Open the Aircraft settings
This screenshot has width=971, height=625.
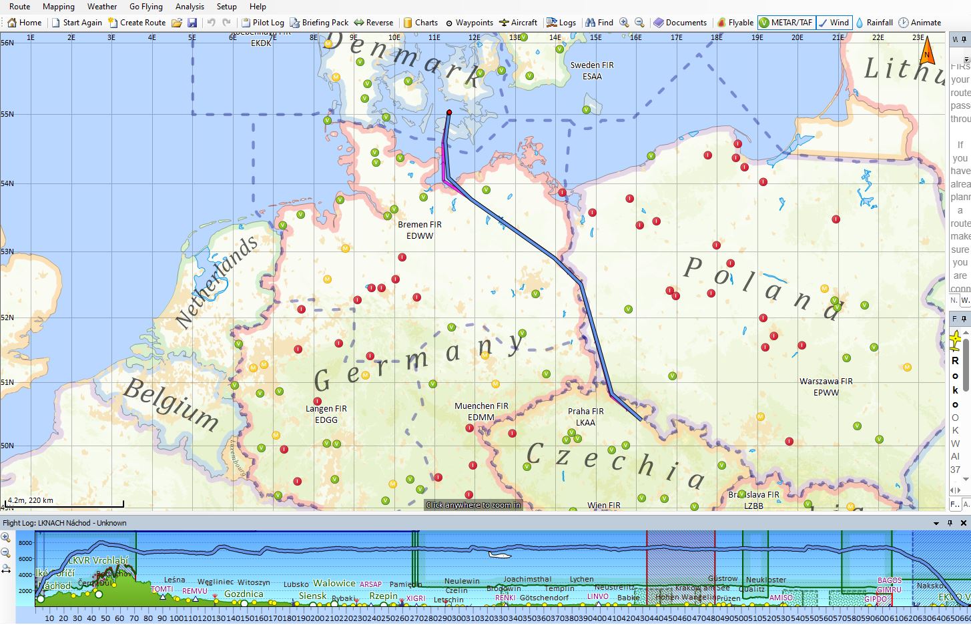click(518, 23)
